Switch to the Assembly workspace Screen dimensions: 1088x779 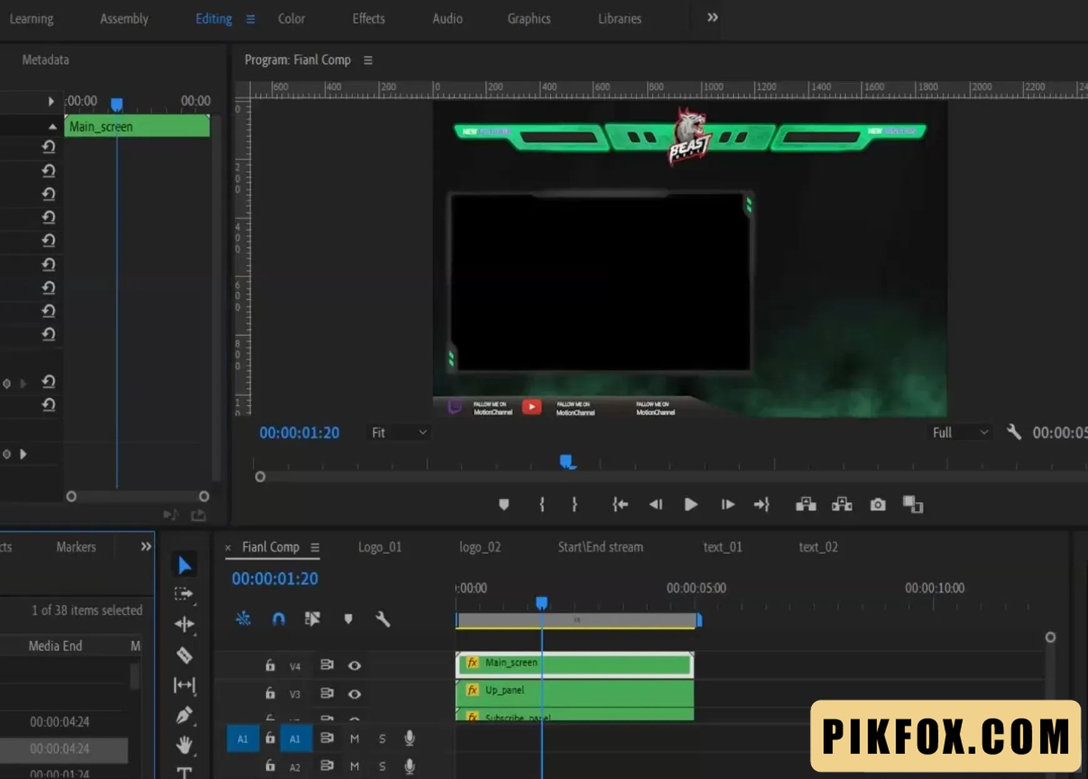[x=124, y=19]
